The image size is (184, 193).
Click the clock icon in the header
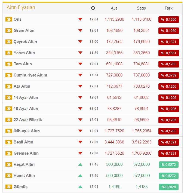point(93,8)
